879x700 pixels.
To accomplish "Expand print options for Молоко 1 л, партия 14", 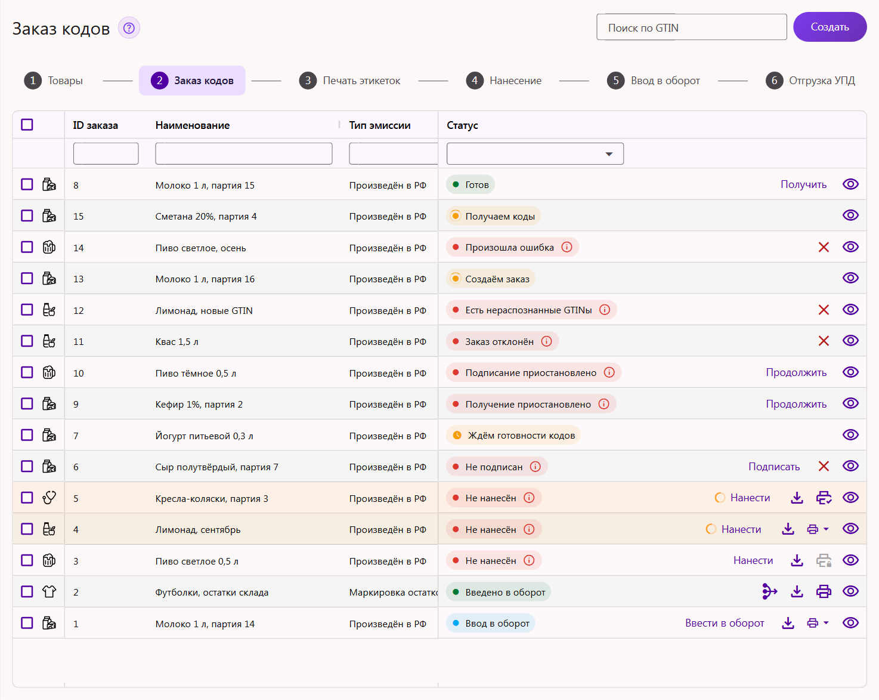I will (x=826, y=623).
